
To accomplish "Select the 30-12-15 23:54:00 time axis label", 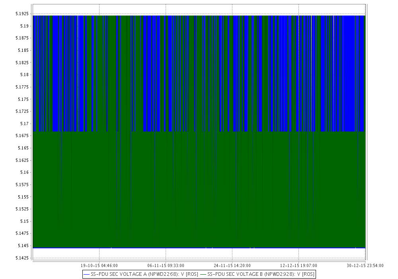I will coord(365,265).
